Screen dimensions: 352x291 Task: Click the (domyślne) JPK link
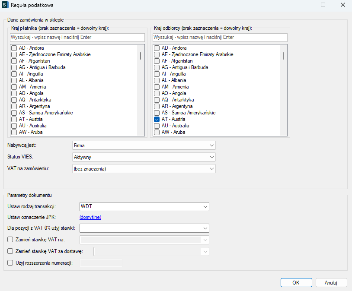[x=90, y=217]
